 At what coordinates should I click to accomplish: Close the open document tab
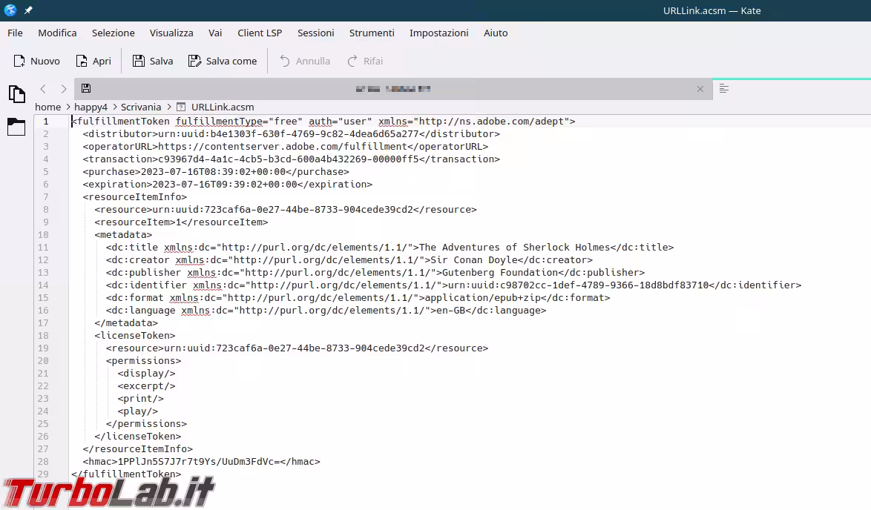(700, 89)
